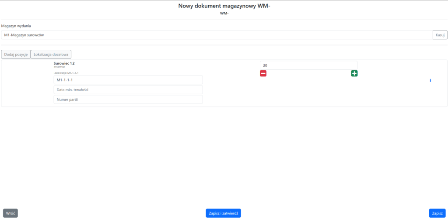Click the WM- subtitle under the heading

click(x=224, y=13)
